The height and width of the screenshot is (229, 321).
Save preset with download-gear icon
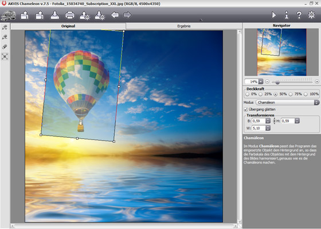[x=100, y=15]
